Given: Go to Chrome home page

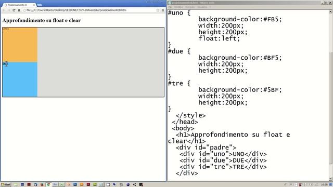Looking at the screenshot, I should coord(19,10).
